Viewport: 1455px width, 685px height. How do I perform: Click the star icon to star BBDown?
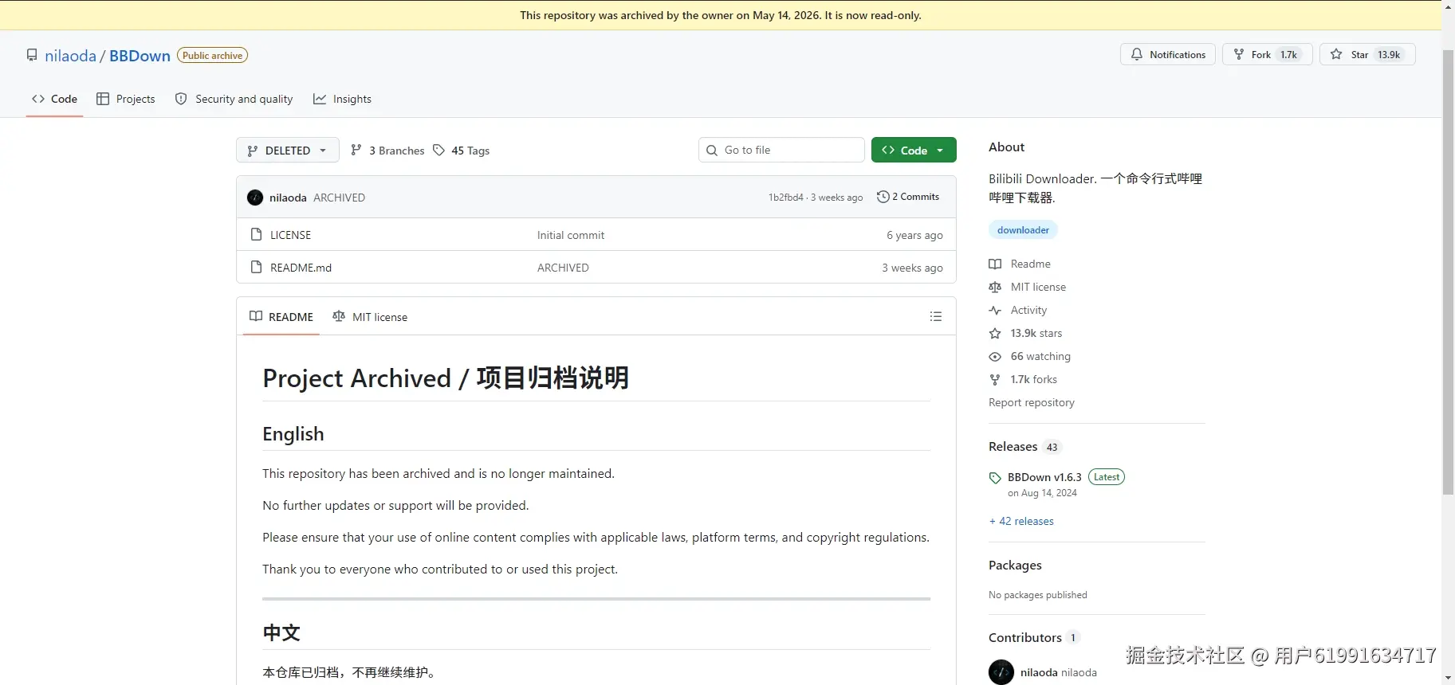1336,54
